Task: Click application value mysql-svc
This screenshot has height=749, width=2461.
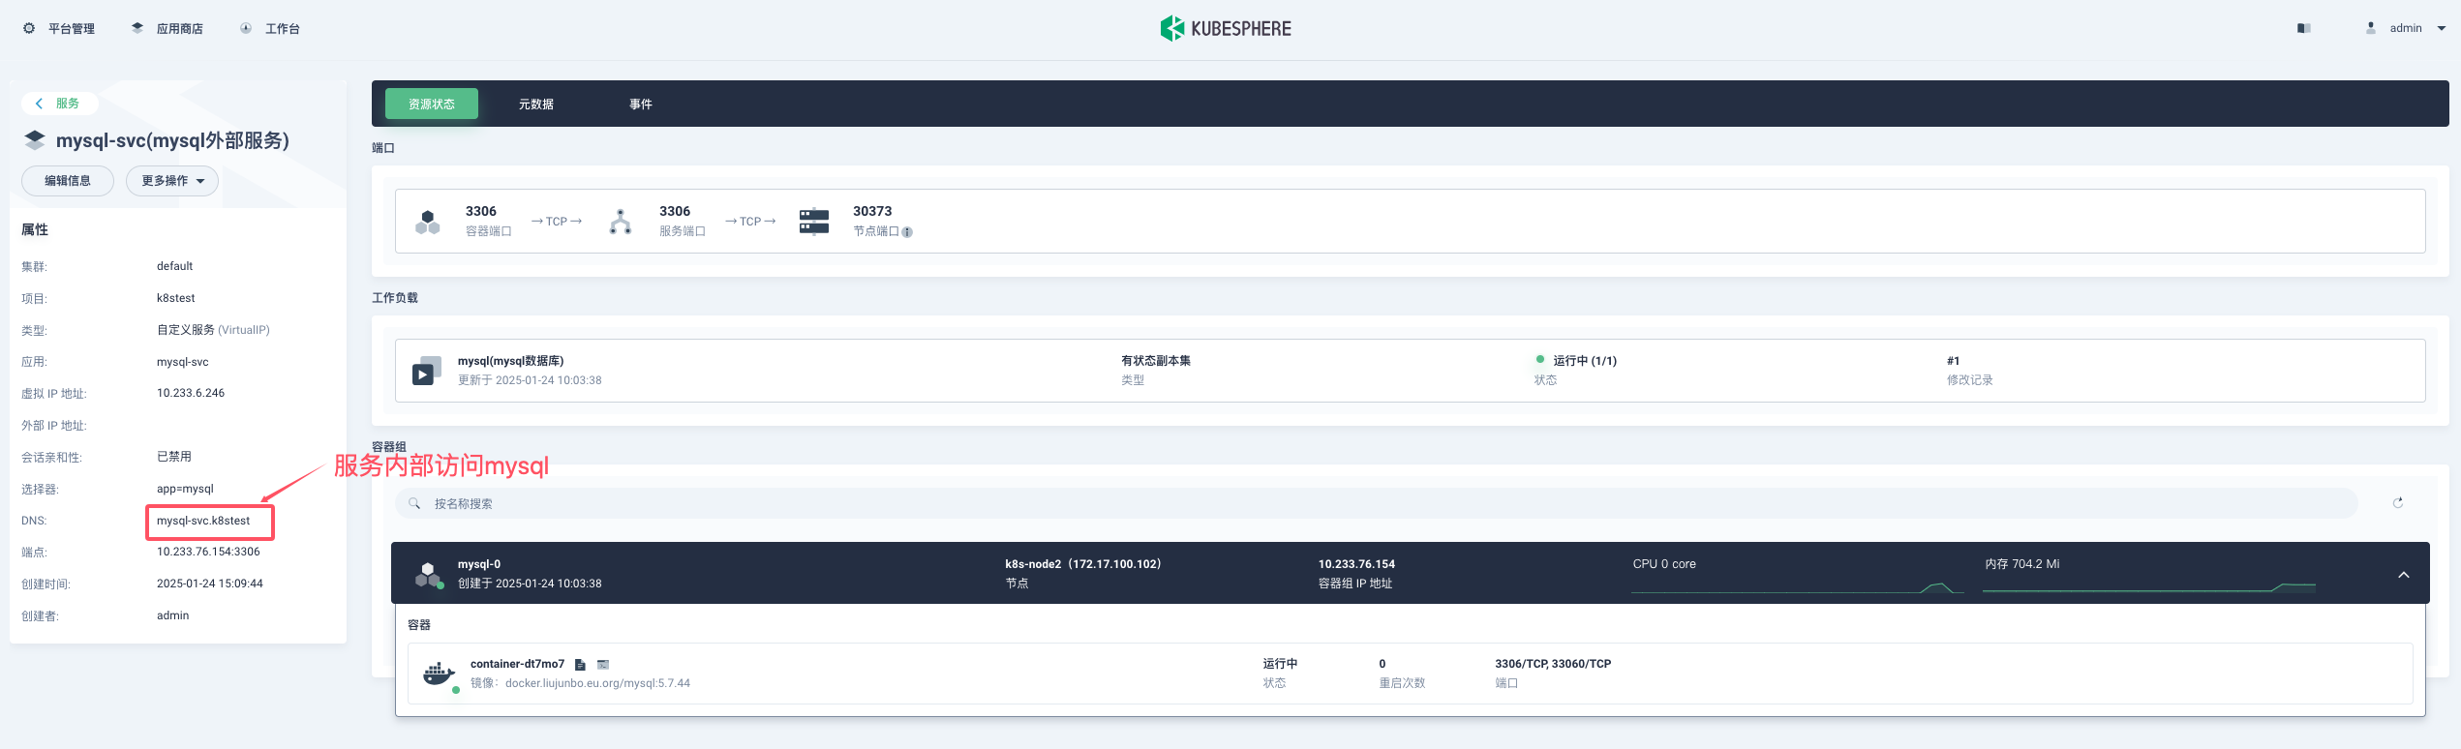Action: 183,362
